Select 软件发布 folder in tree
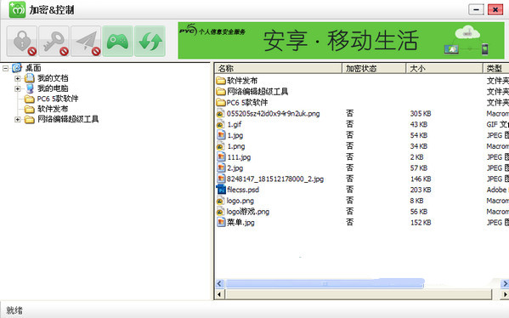Screen dimensions: 509x318 click(x=53, y=109)
